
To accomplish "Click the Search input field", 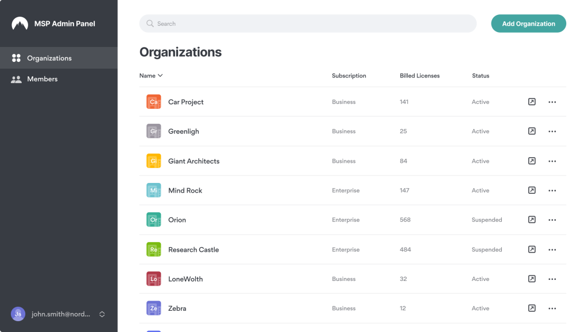I will (x=308, y=24).
